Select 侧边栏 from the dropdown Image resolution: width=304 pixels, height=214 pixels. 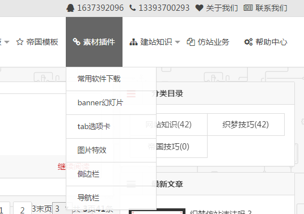point(111,174)
